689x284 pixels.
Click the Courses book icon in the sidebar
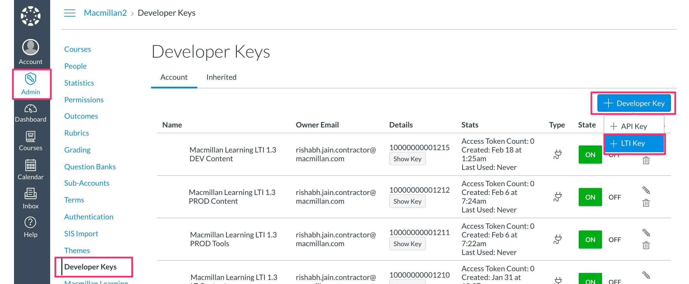(x=30, y=137)
